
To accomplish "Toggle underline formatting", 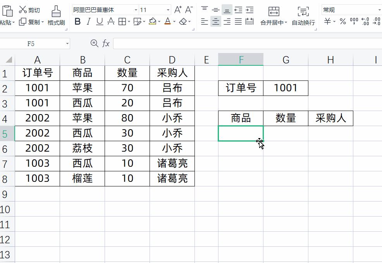I will (99, 22).
